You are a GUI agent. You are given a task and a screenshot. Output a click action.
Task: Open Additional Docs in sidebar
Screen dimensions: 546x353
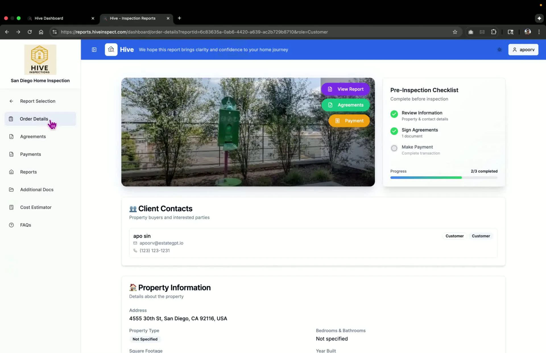tap(40, 190)
